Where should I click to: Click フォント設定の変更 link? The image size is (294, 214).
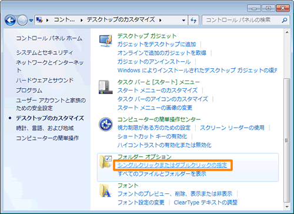pyautogui.click(x=141, y=202)
